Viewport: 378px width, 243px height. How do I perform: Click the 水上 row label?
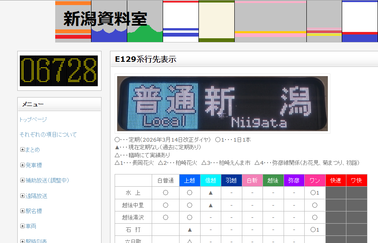pos(133,193)
